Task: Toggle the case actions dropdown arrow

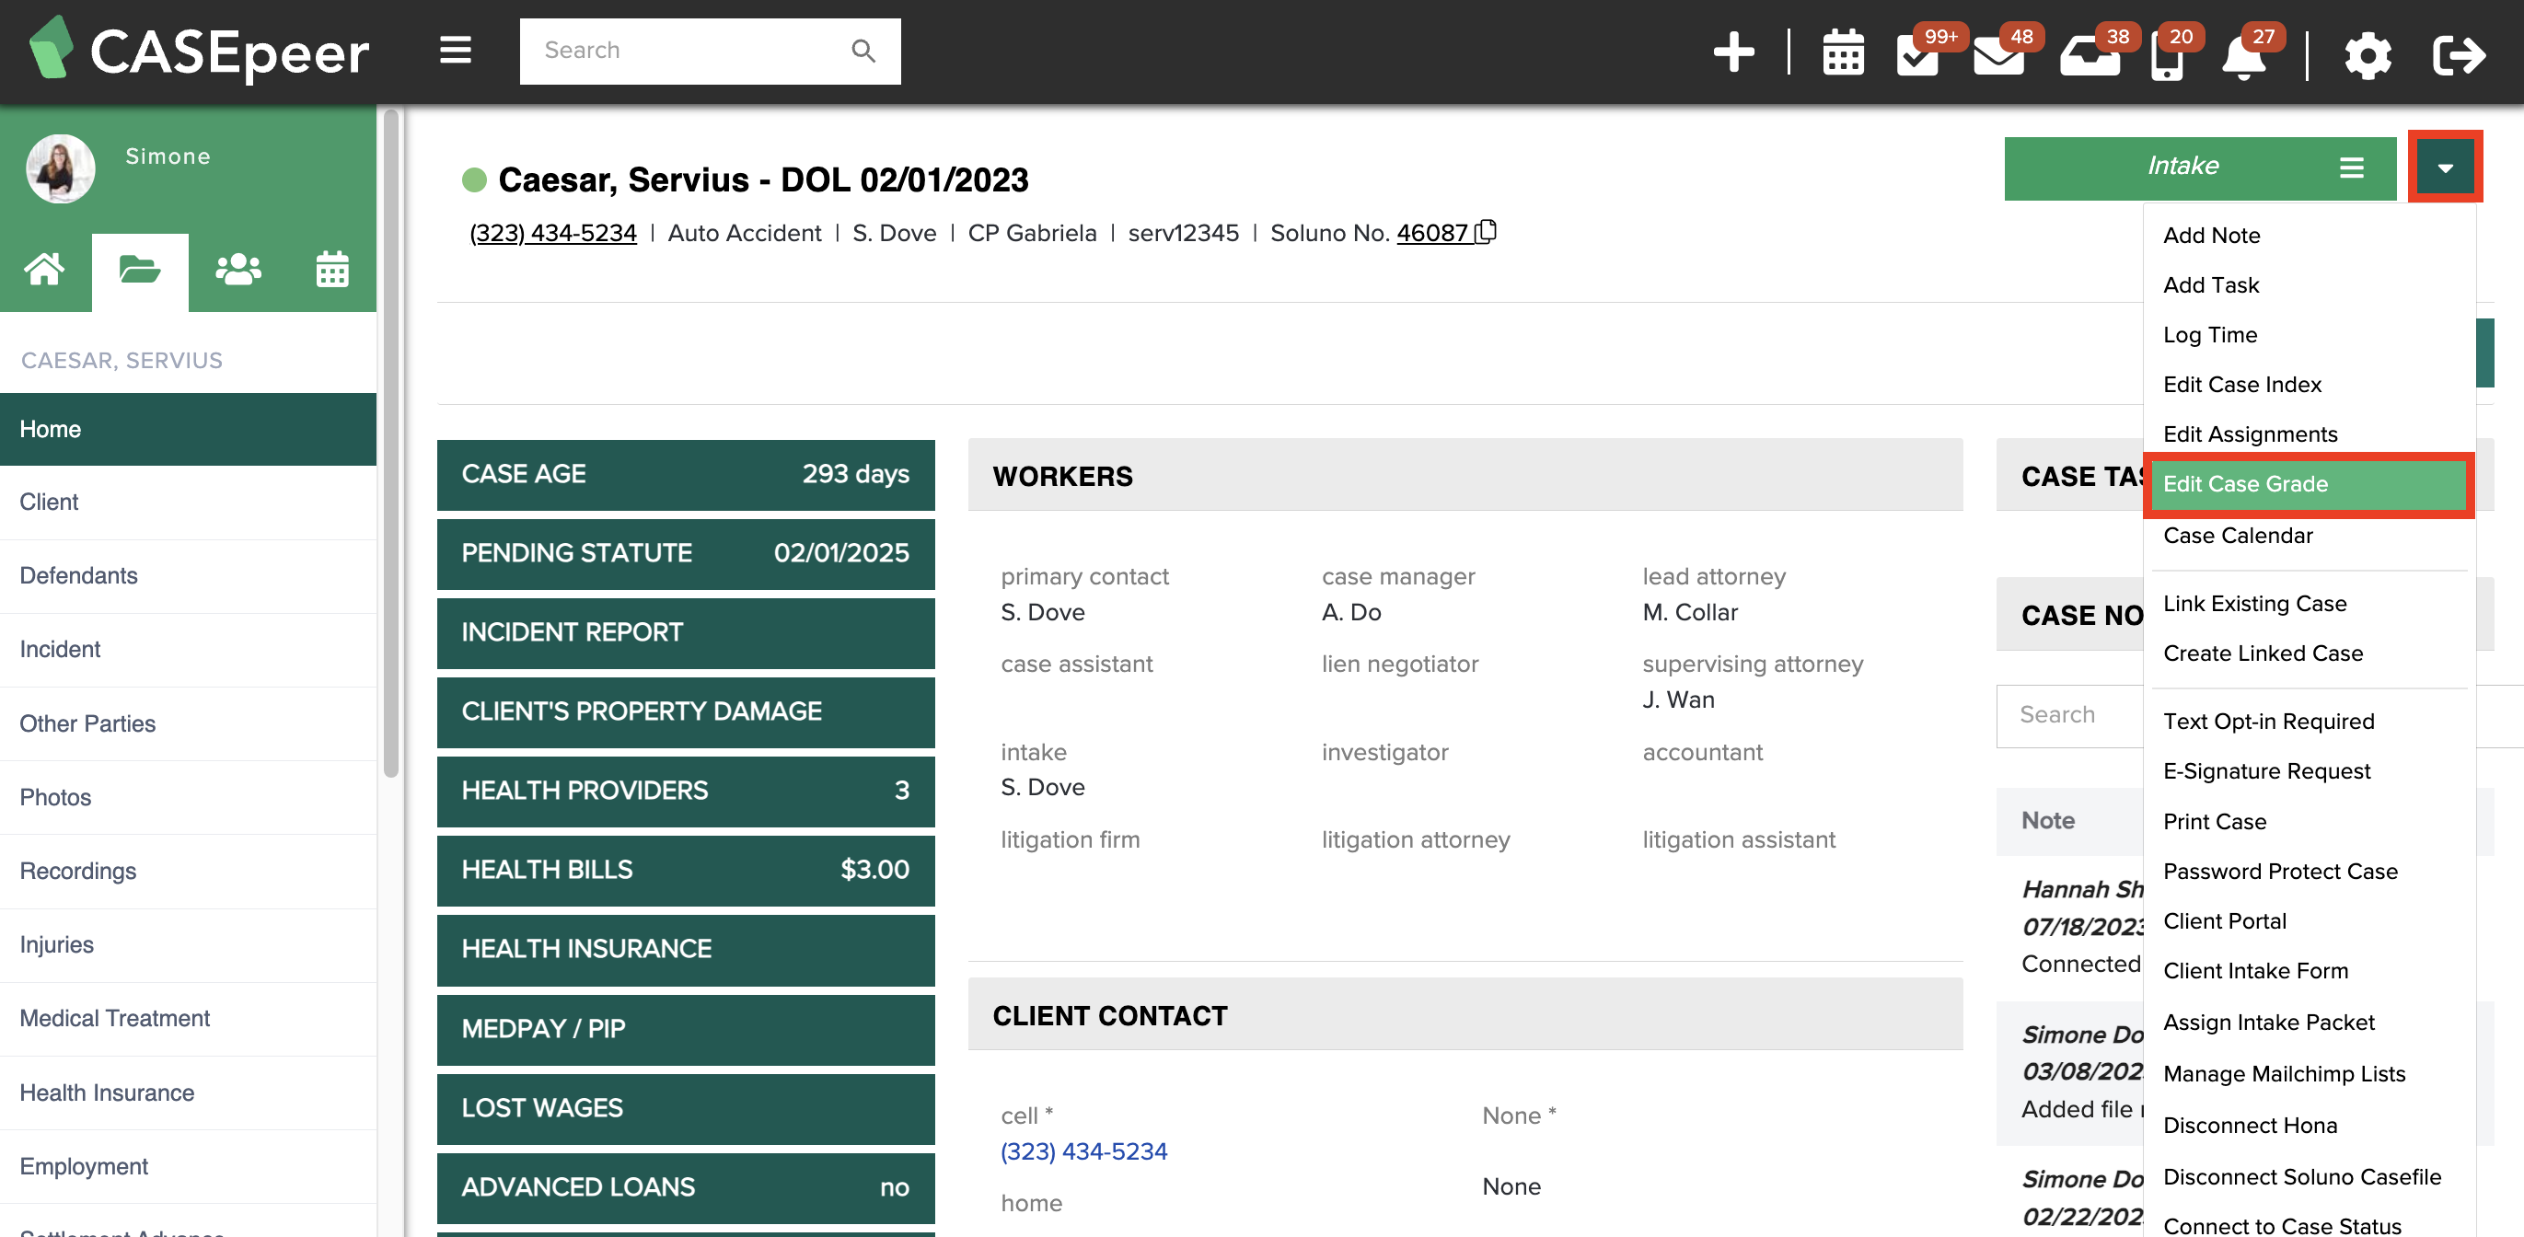Action: [2445, 168]
